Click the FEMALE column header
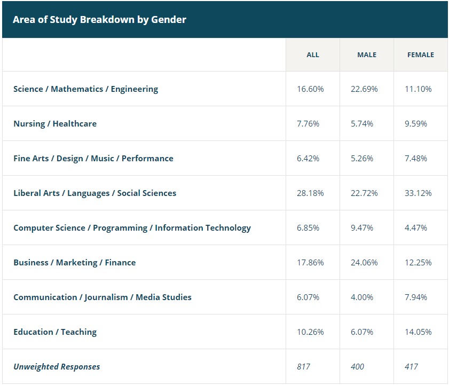The height and width of the screenshot is (385, 449). (x=421, y=55)
